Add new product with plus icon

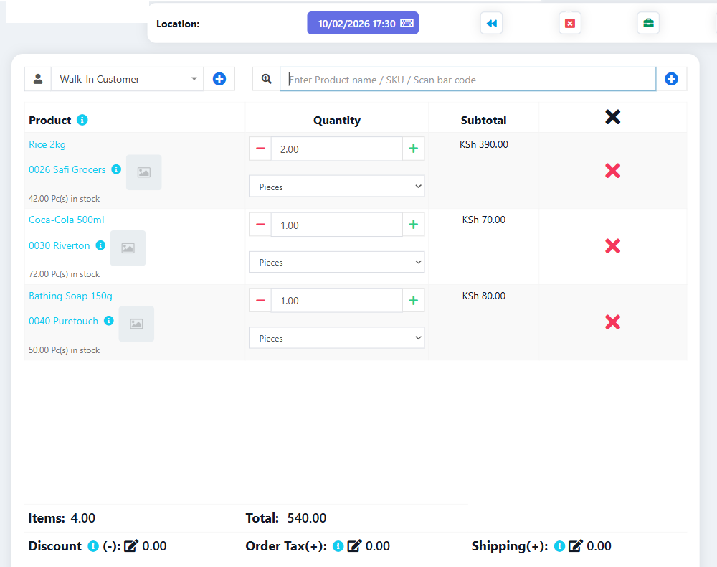pos(671,79)
